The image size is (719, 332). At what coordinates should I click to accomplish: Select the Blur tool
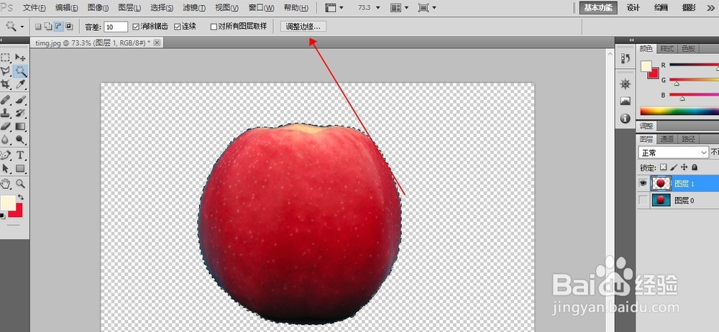tap(6, 139)
